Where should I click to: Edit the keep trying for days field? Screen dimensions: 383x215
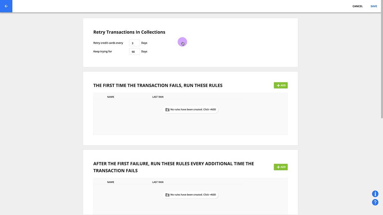coord(134,52)
